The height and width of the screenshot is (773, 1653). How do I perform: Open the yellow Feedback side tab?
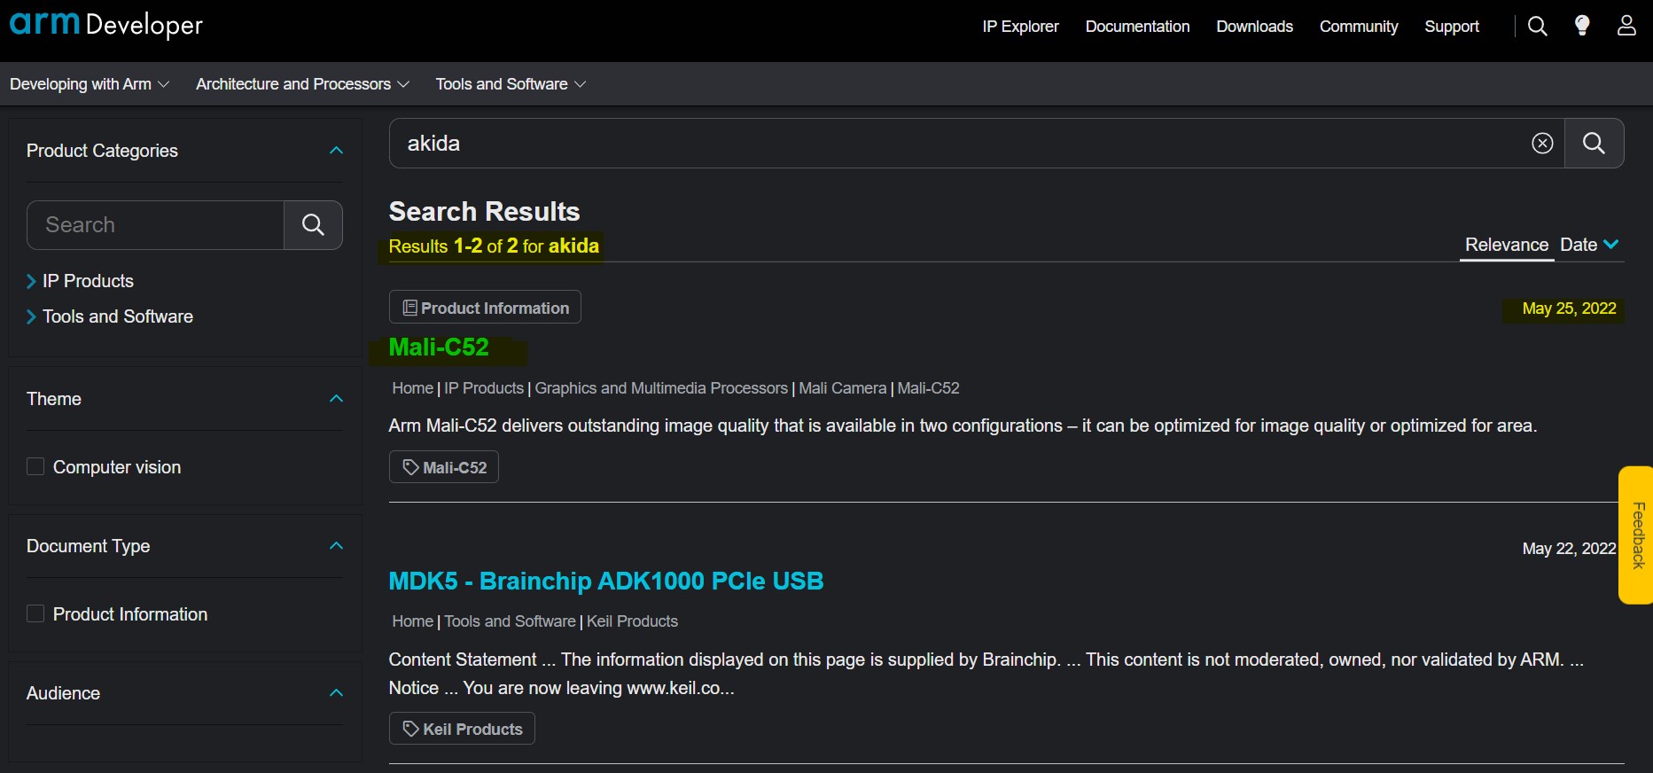tap(1637, 535)
